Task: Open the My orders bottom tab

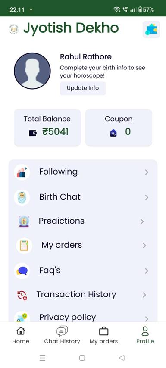Action: point(103,335)
